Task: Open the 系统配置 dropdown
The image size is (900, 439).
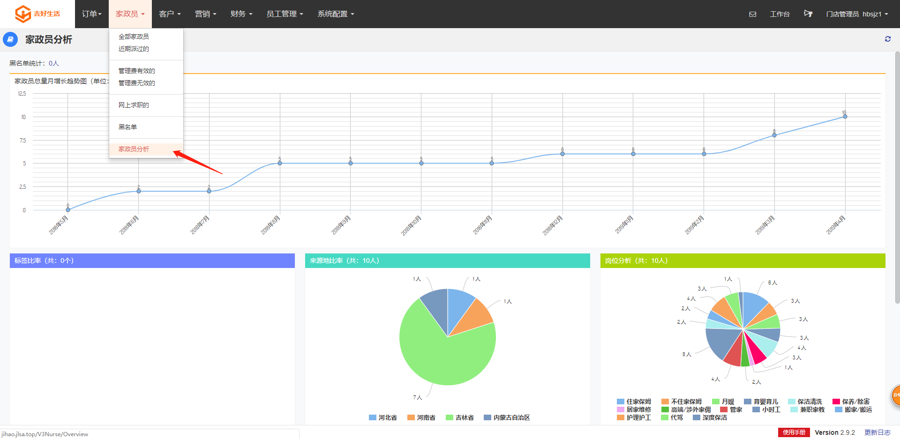Action: click(x=336, y=14)
